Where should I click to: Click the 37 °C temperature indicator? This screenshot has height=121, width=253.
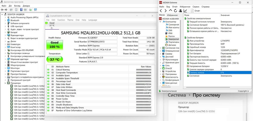coord(55,59)
